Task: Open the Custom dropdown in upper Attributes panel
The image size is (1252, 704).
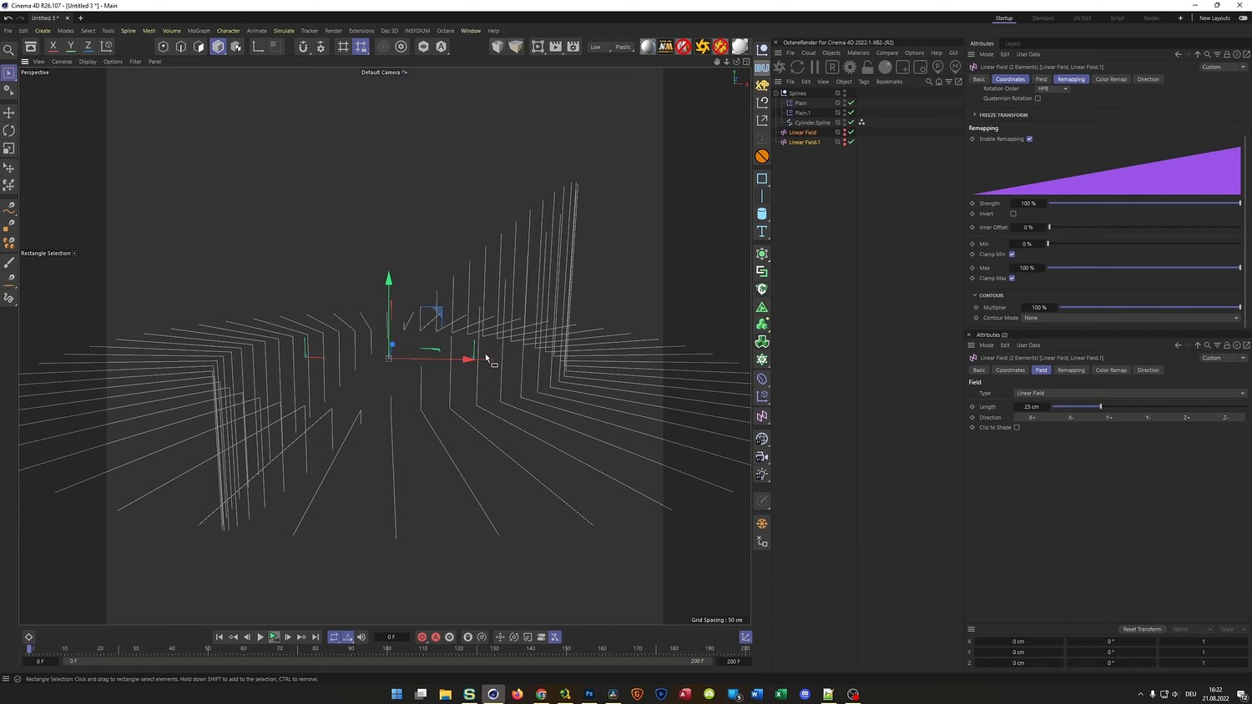Action: coord(1223,67)
